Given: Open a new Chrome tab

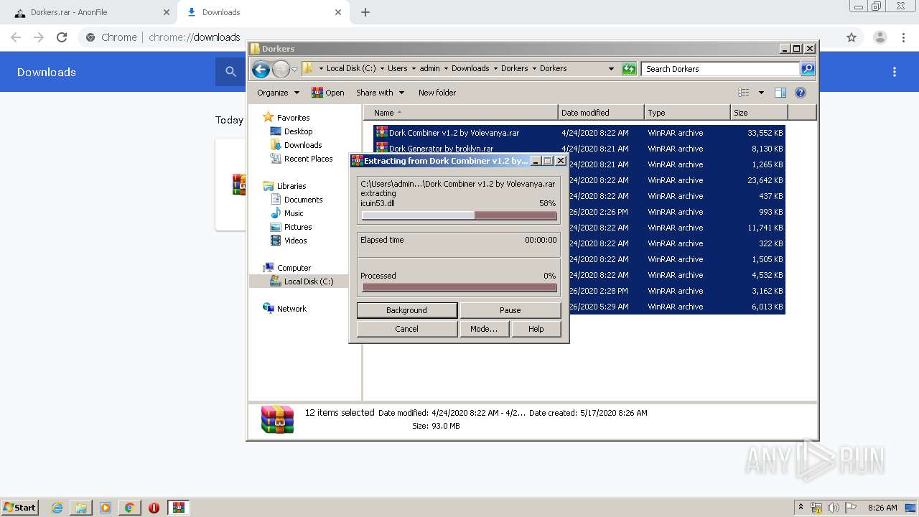Looking at the screenshot, I should click(x=365, y=12).
